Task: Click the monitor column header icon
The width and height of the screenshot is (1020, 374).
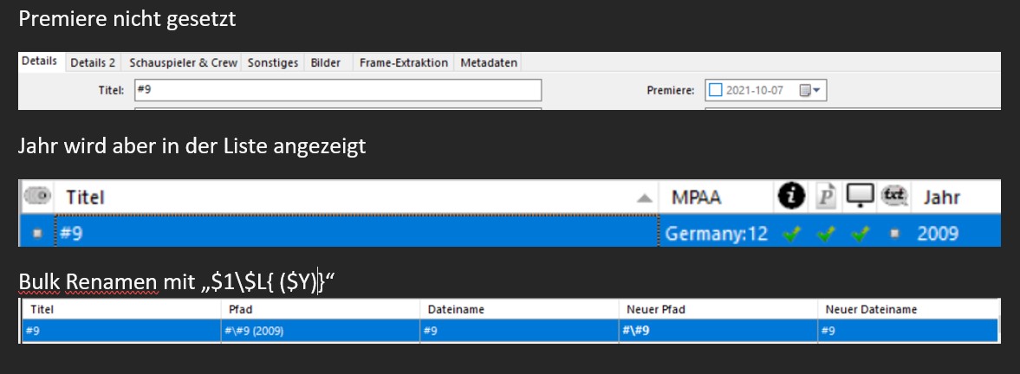Action: [x=860, y=196]
